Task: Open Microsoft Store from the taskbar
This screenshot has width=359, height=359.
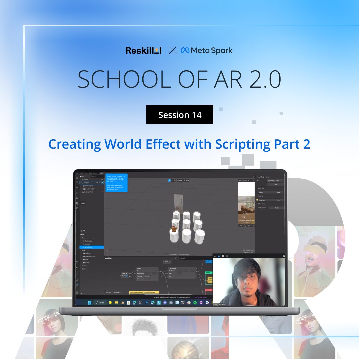Action: coord(128,303)
